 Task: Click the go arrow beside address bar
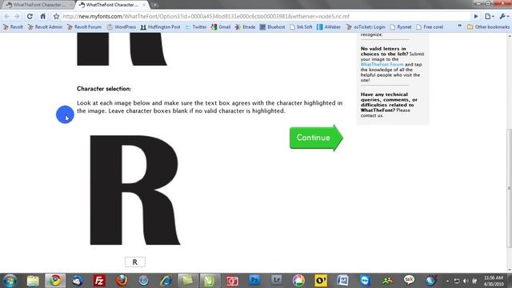pyautogui.click(x=476, y=16)
